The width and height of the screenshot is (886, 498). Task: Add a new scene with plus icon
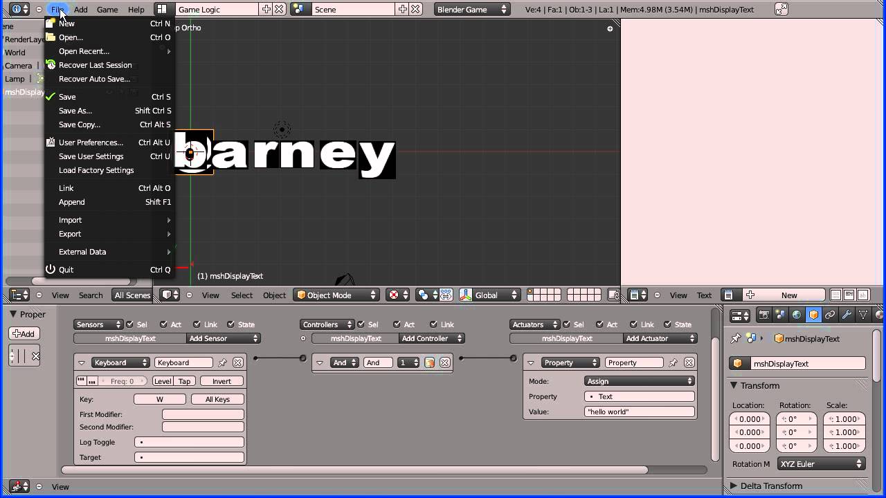coord(403,9)
